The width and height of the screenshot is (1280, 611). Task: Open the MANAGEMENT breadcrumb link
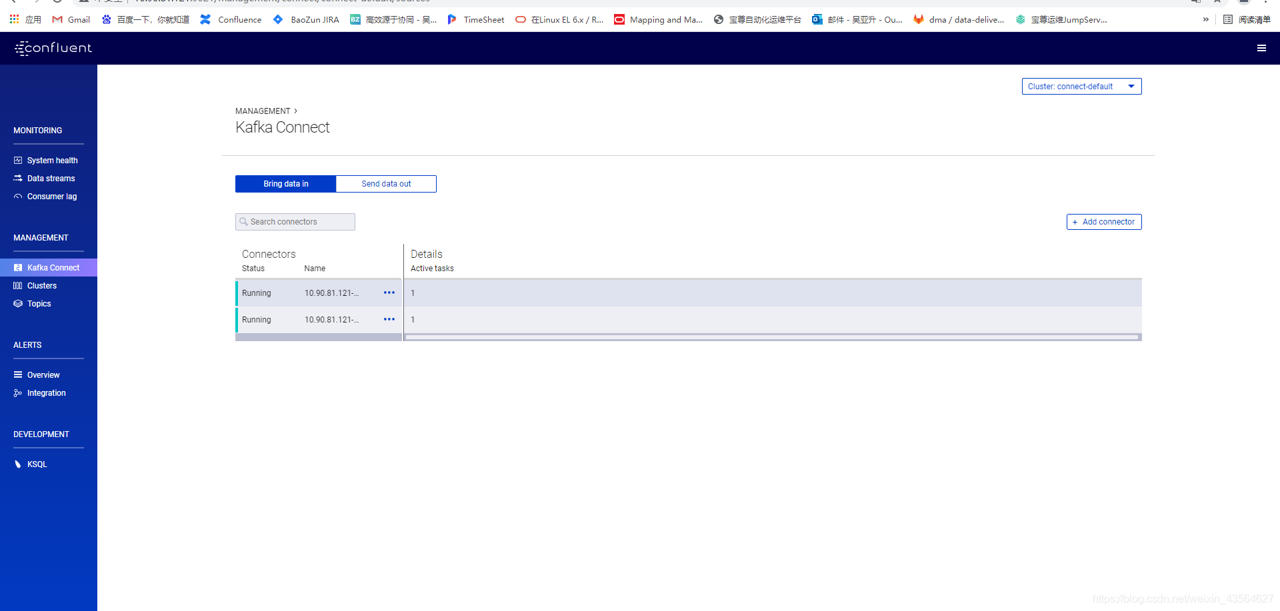click(x=262, y=111)
